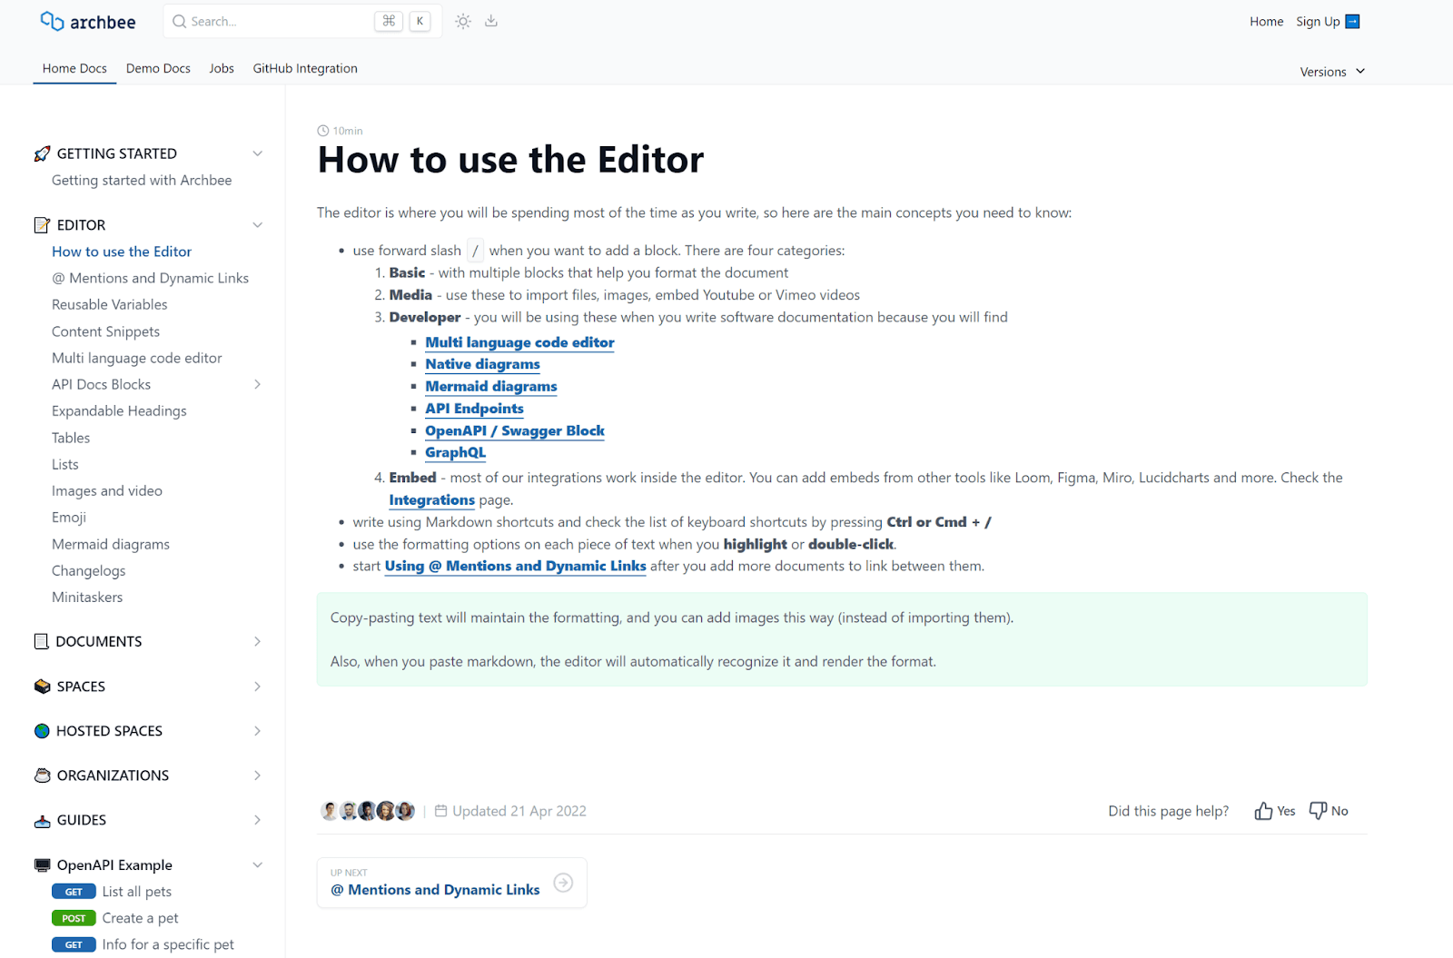Click the Getting Started rocket icon
Image resolution: width=1453 pixels, height=958 pixels.
click(42, 153)
